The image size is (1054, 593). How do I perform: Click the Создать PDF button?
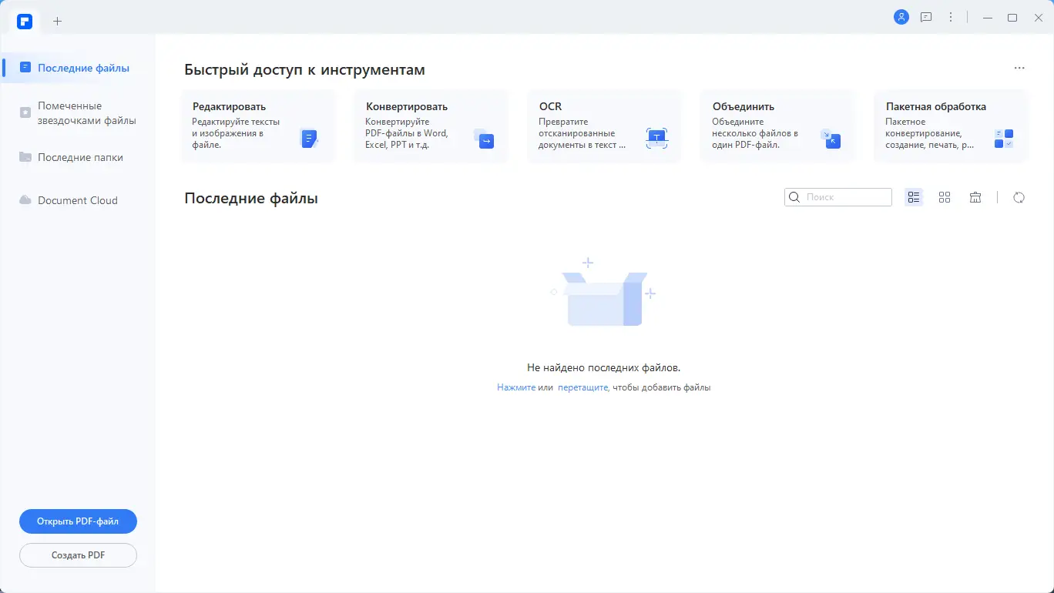click(78, 555)
